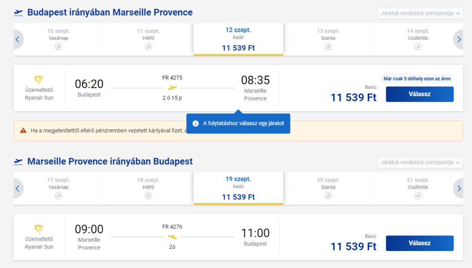The width and height of the screenshot is (472, 268).
Task: Click the 5 seats left notice badge
Action: 417,79
